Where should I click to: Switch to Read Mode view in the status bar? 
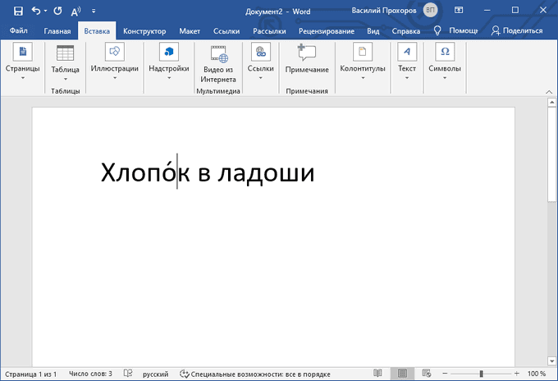pyautogui.click(x=377, y=373)
